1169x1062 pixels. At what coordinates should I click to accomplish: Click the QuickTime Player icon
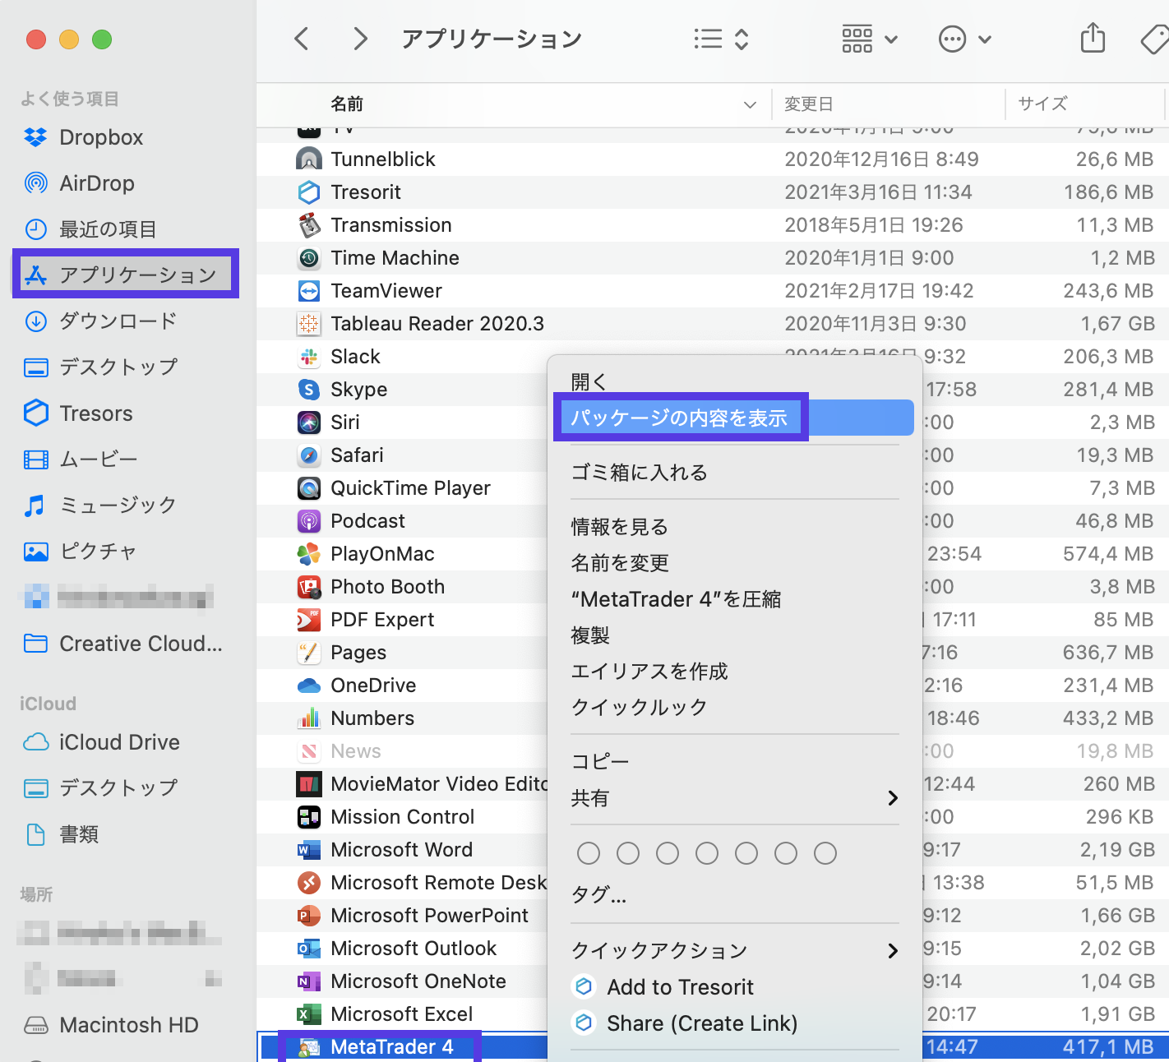[309, 488]
